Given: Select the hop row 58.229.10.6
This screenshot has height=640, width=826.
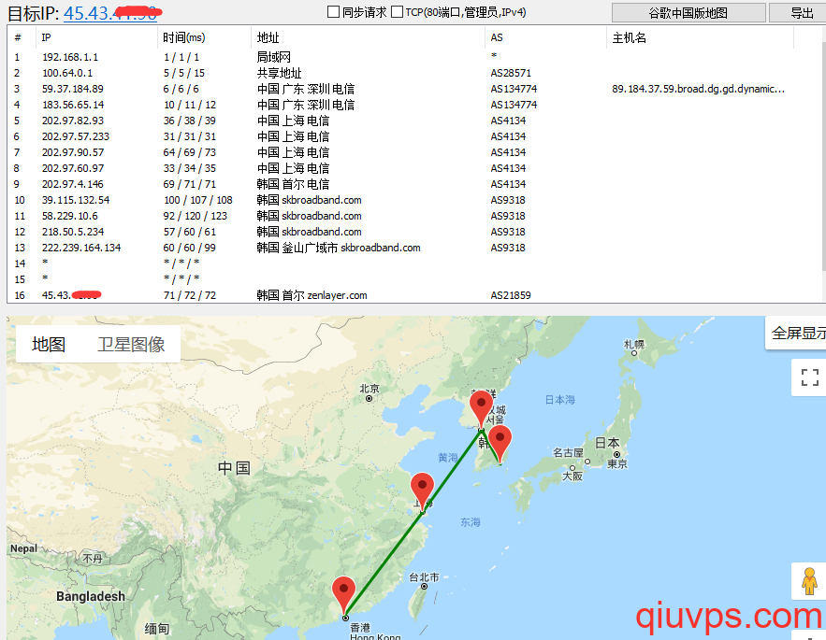Looking at the screenshot, I should pyautogui.click(x=415, y=216).
